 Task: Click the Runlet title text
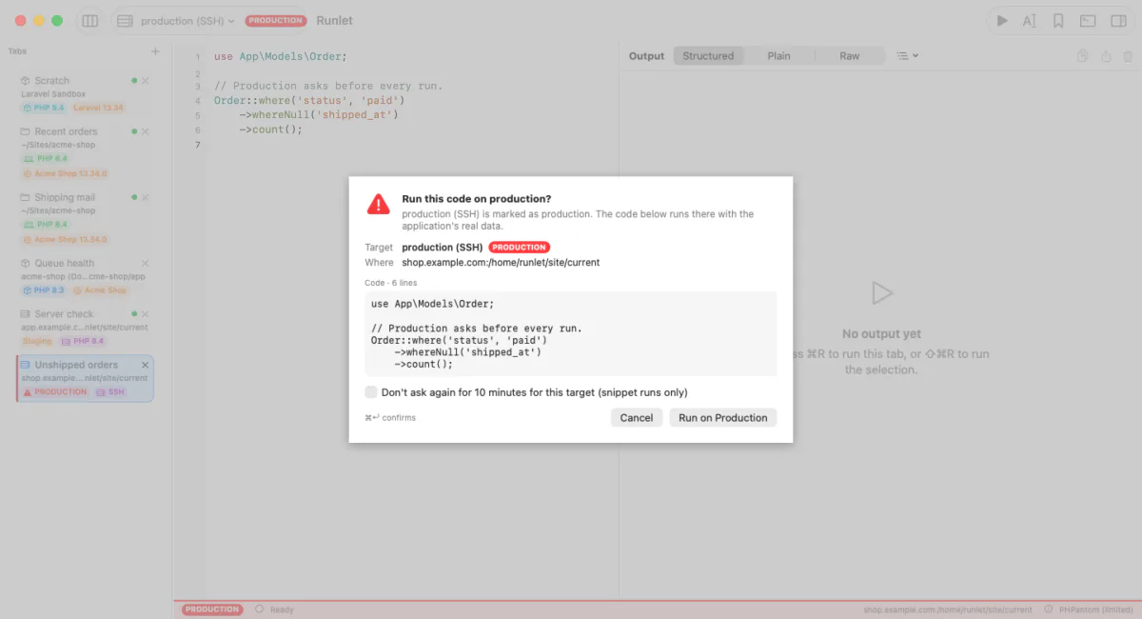335,20
